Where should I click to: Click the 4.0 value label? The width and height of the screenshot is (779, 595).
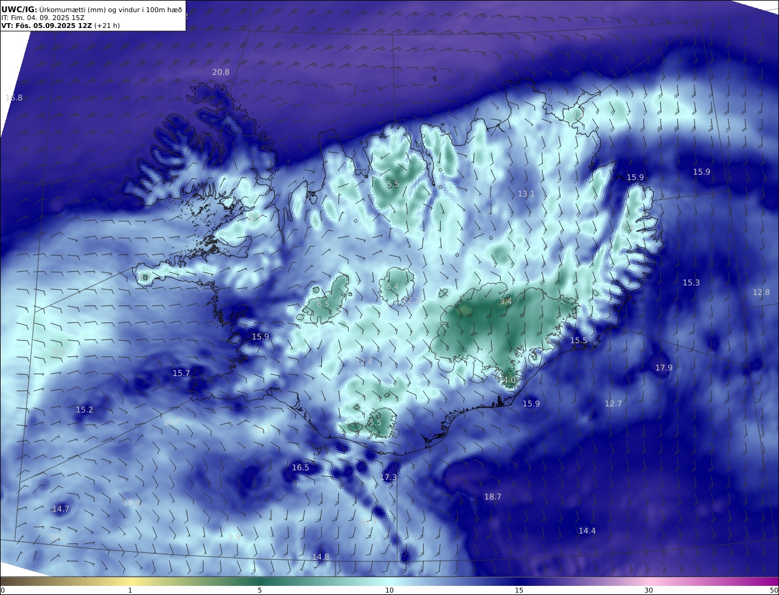pyautogui.click(x=510, y=380)
